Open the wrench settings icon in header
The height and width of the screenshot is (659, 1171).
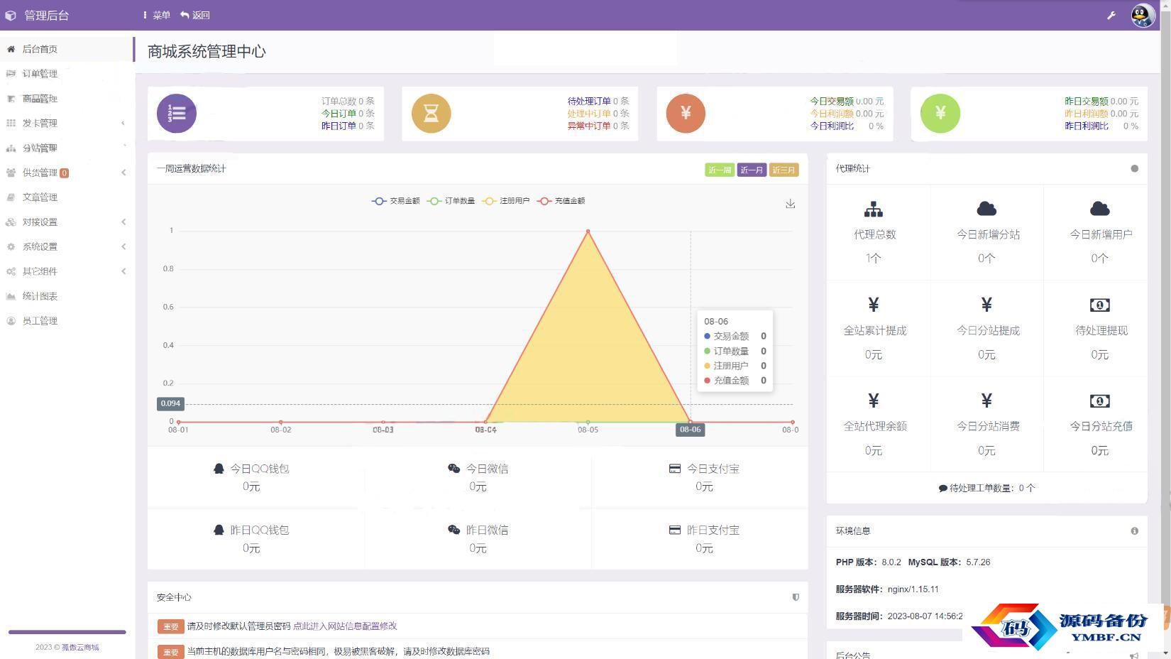(1111, 15)
